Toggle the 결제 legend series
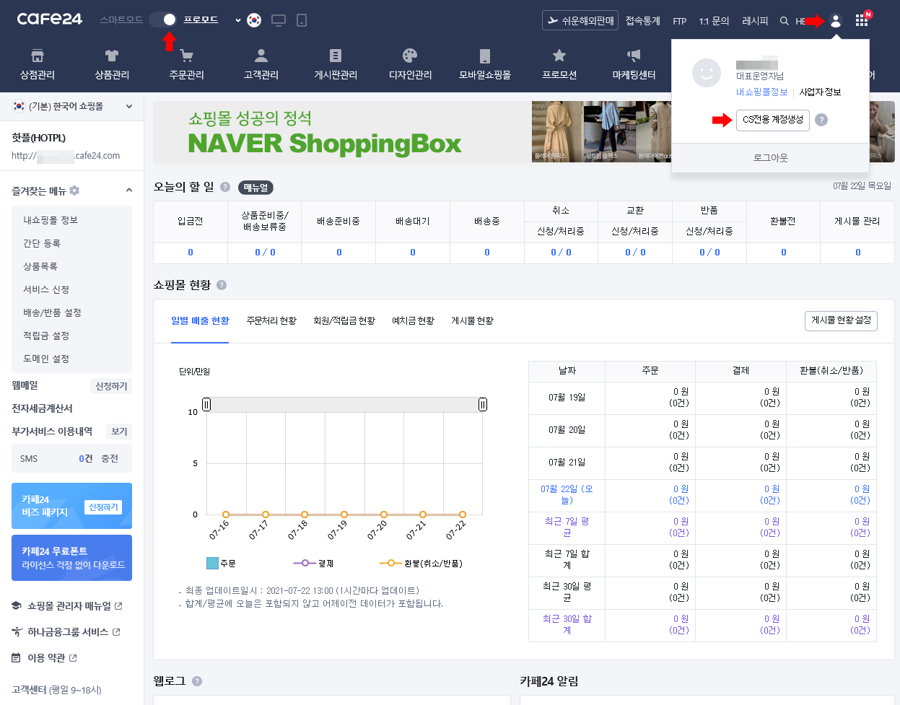Image resolution: width=900 pixels, height=705 pixels. 313,563
